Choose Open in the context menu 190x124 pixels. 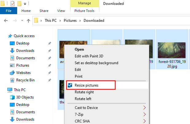[x=79, y=49]
